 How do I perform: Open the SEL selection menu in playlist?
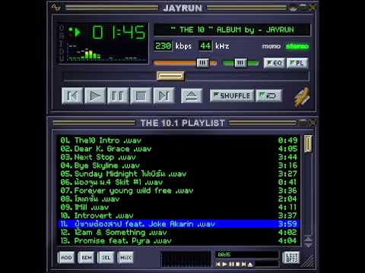(106, 258)
